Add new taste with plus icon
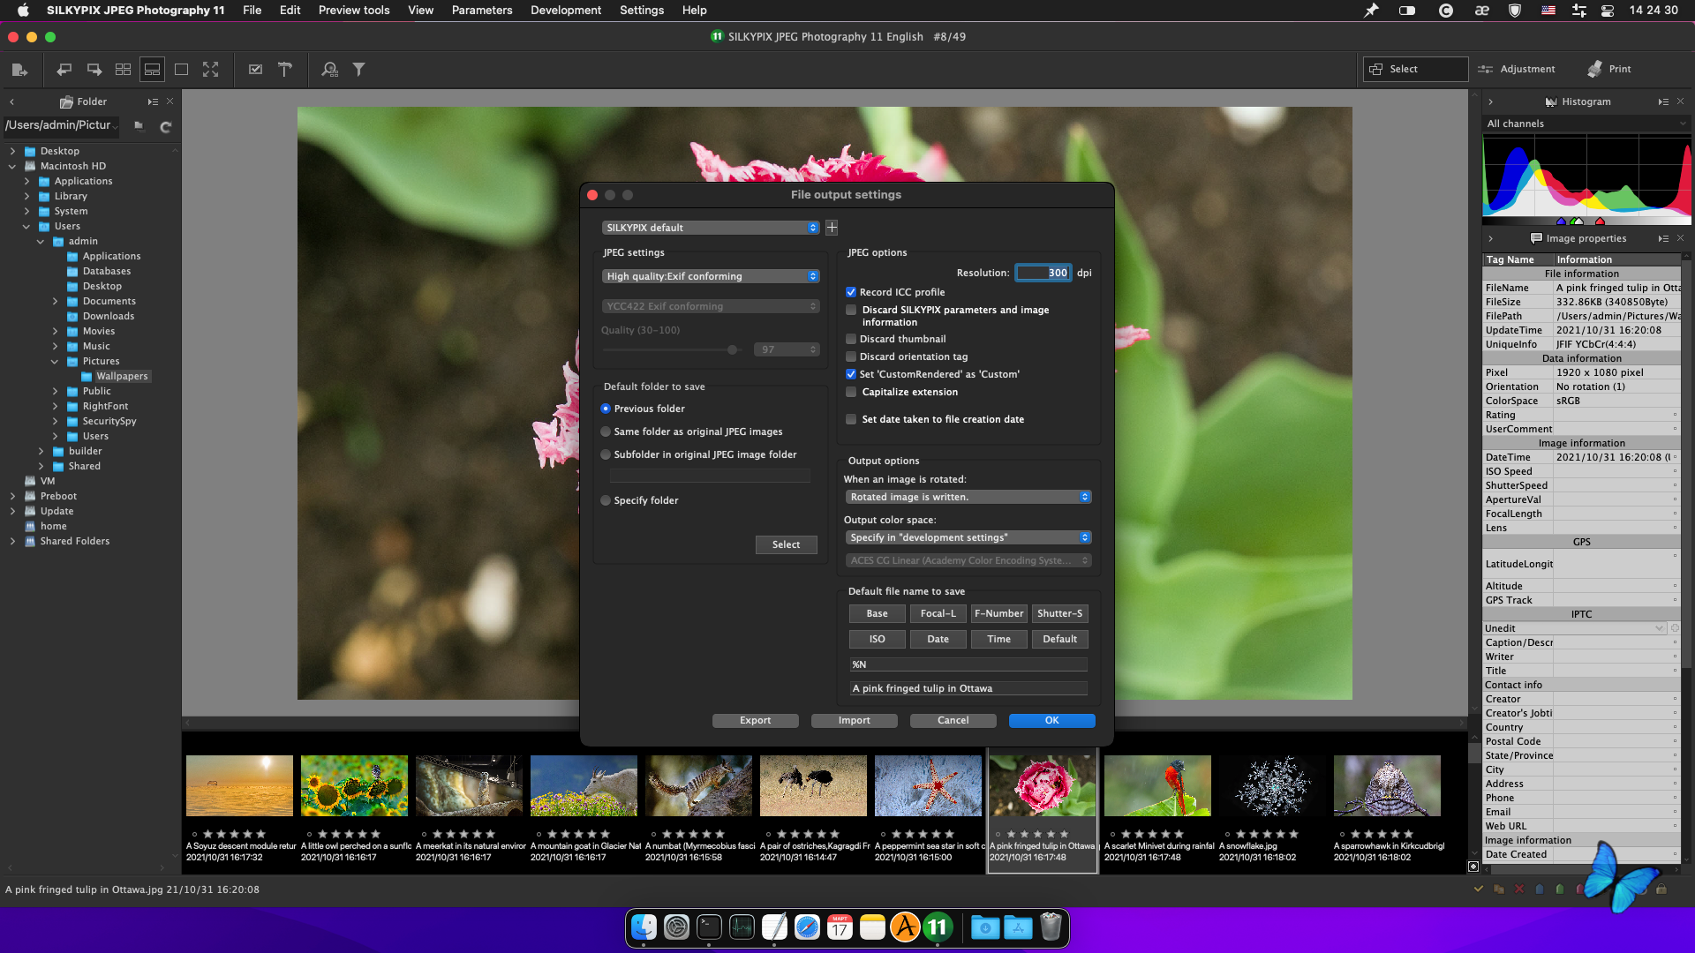 (832, 228)
